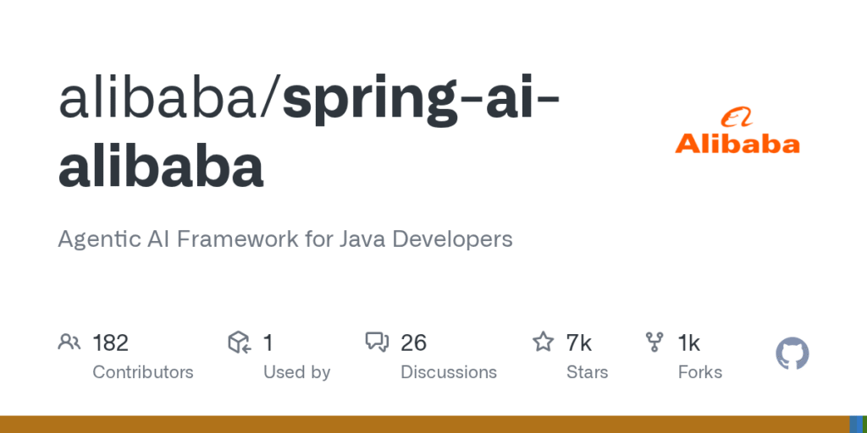Click the star icon
Viewport: 867px width, 433px height.
click(x=542, y=342)
